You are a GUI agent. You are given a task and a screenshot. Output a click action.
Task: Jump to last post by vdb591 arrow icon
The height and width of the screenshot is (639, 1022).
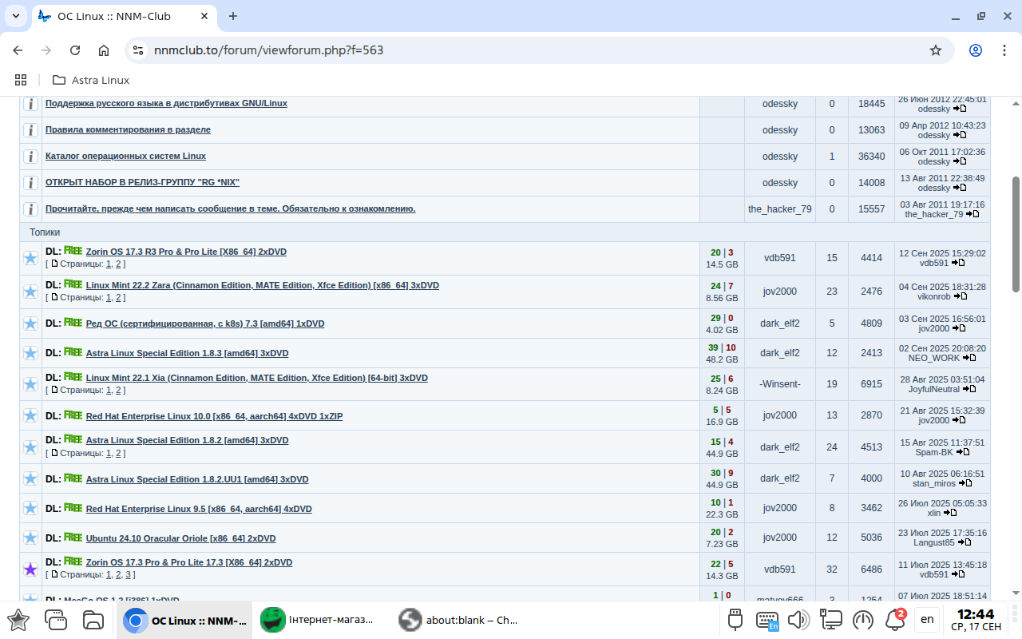coord(960,263)
